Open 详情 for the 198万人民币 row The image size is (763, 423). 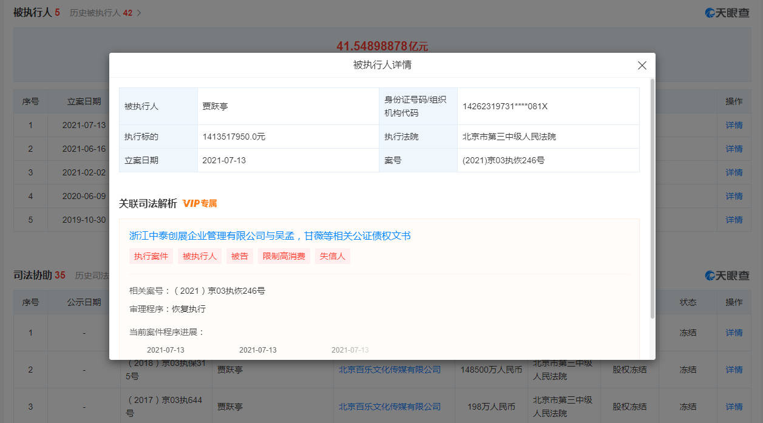(734, 407)
